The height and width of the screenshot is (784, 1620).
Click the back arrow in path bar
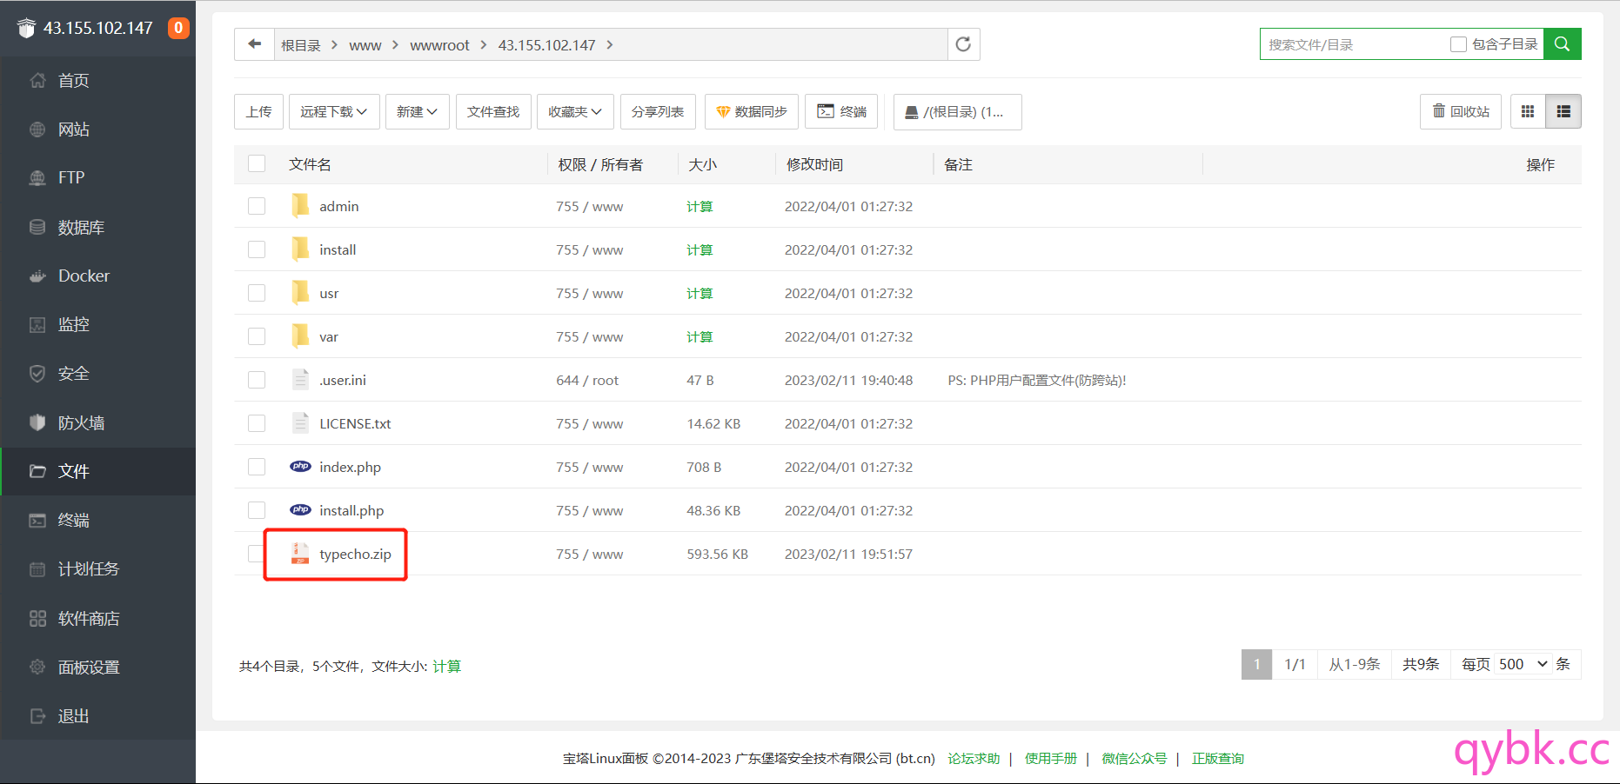tap(254, 44)
